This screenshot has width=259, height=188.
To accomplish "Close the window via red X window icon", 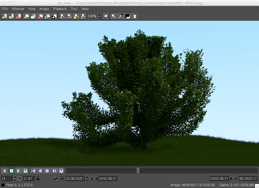I will (x=40, y=16).
